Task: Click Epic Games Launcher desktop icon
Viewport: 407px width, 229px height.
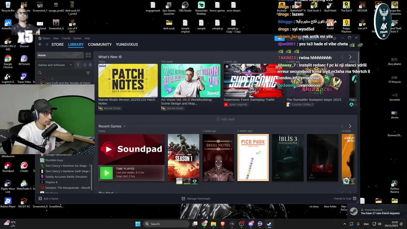Action: (169, 8)
